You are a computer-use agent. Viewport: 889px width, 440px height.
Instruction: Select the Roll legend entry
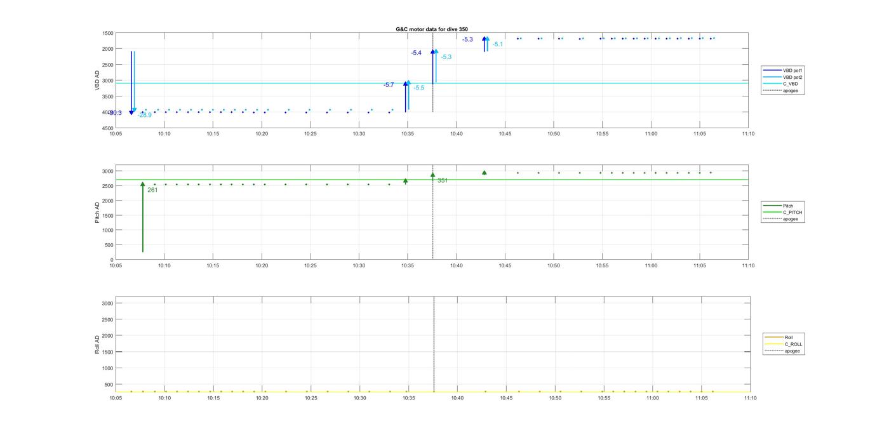[779, 338]
